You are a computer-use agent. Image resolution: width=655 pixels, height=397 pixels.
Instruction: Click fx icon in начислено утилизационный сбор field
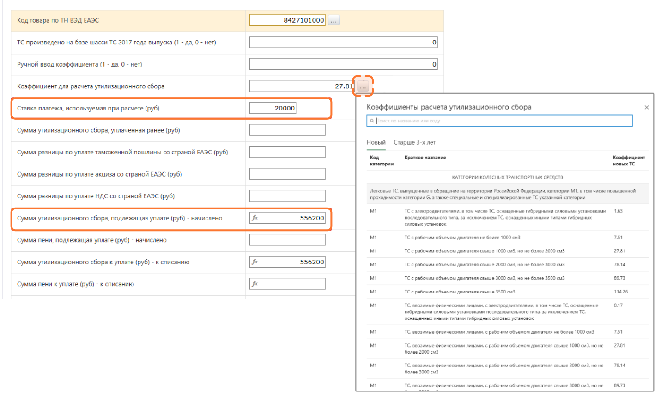[255, 218]
